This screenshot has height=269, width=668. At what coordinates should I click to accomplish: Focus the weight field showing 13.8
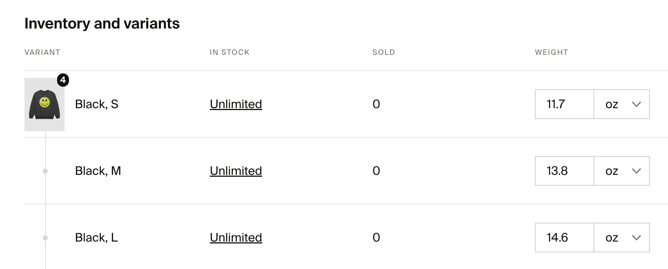coord(565,171)
